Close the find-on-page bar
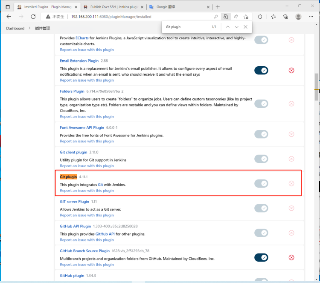This screenshot has height=283, width=320. pyautogui.click(x=245, y=27)
